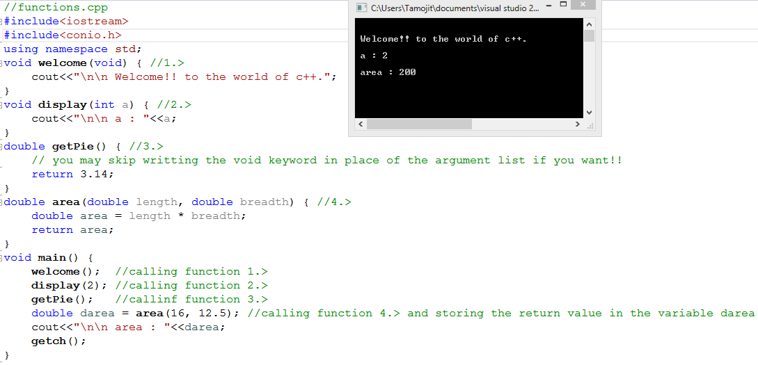This screenshot has height=365, width=758.
Task: Click the console's vertical scrollbar up arrow
Action: click(589, 24)
